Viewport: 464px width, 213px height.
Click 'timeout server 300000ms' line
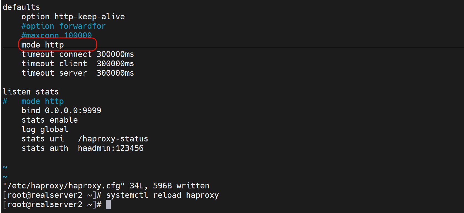click(77, 73)
